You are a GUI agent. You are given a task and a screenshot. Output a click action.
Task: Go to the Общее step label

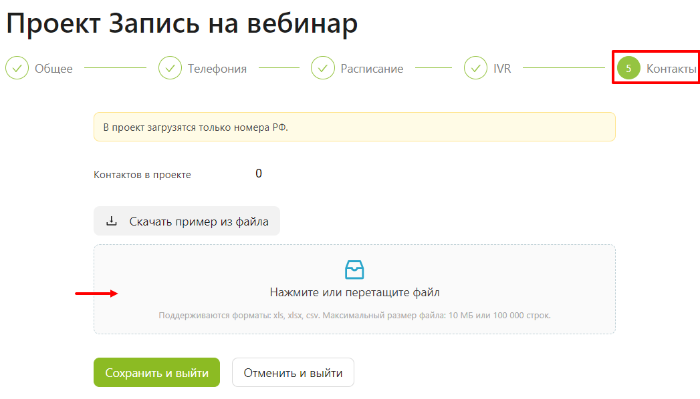[53, 69]
